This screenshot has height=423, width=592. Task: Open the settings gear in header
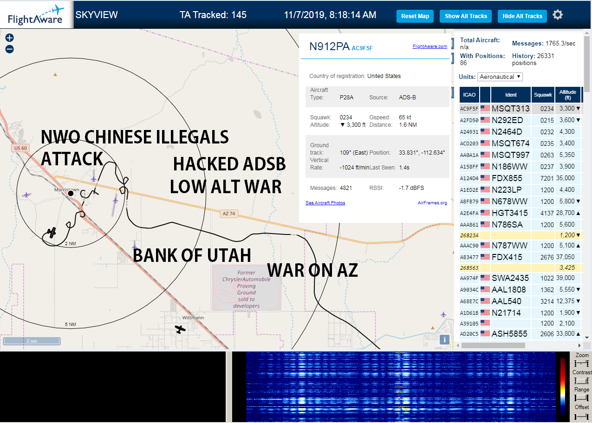point(558,15)
